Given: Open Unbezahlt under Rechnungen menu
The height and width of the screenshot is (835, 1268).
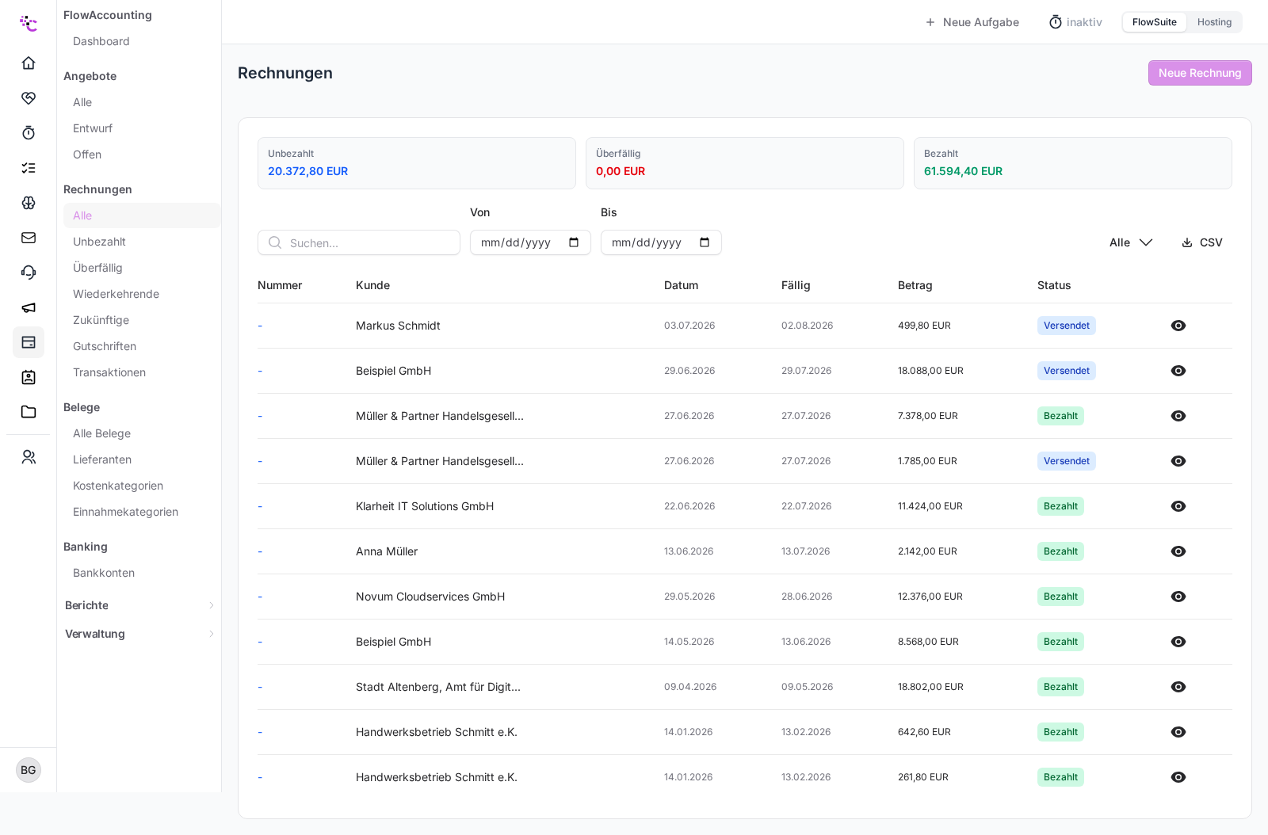Looking at the screenshot, I should click(x=99, y=242).
